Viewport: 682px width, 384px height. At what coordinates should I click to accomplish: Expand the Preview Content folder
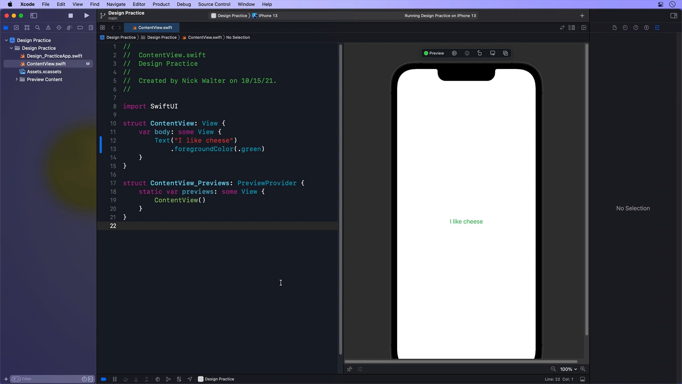pos(16,79)
